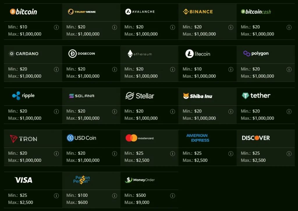Pick the Tether deposit option
The image size is (298, 211).
tap(256, 96)
